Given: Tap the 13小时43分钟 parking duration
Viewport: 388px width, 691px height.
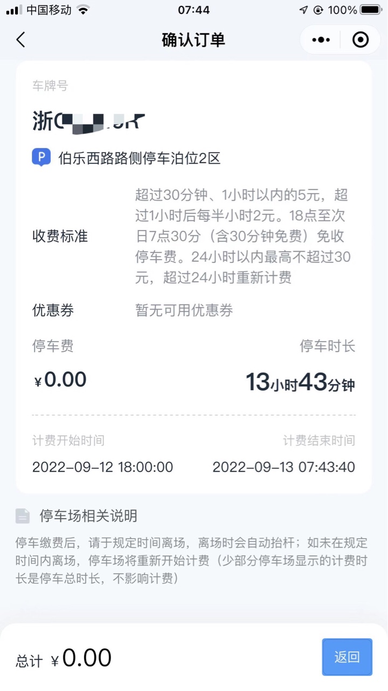Looking at the screenshot, I should click(x=300, y=383).
